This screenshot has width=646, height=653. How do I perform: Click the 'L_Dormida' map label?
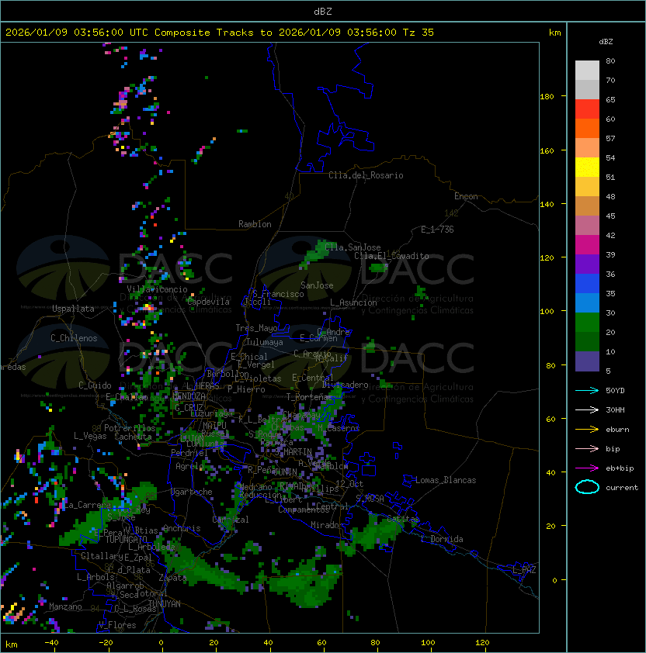(x=442, y=539)
